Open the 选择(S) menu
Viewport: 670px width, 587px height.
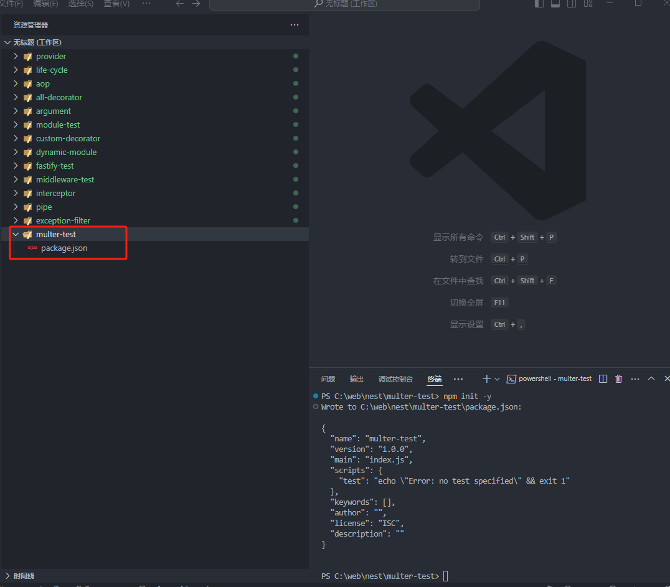[81, 4]
